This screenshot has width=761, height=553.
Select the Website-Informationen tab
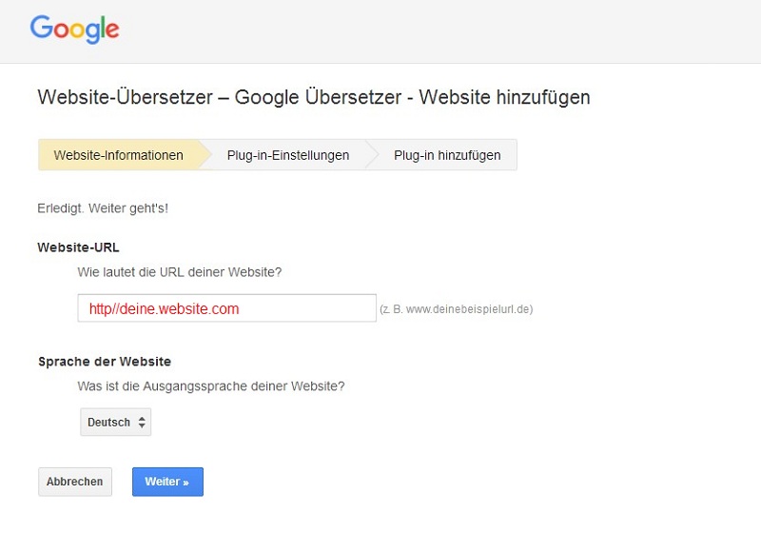click(119, 154)
